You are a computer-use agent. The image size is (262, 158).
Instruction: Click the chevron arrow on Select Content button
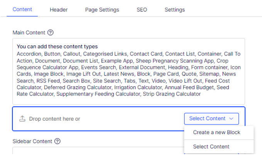click(x=232, y=119)
